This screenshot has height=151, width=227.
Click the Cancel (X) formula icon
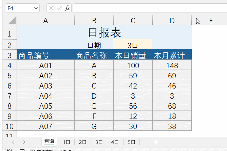(x=51, y=8)
